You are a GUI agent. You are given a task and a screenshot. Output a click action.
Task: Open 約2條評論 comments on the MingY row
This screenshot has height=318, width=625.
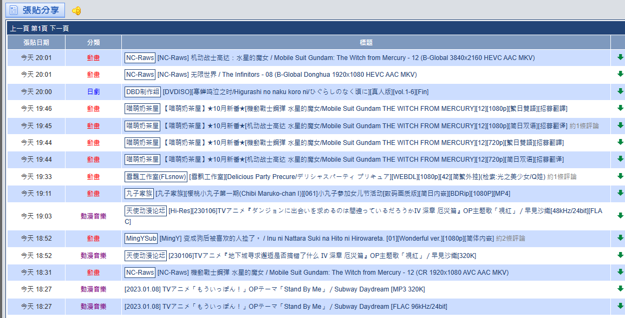click(x=511, y=239)
